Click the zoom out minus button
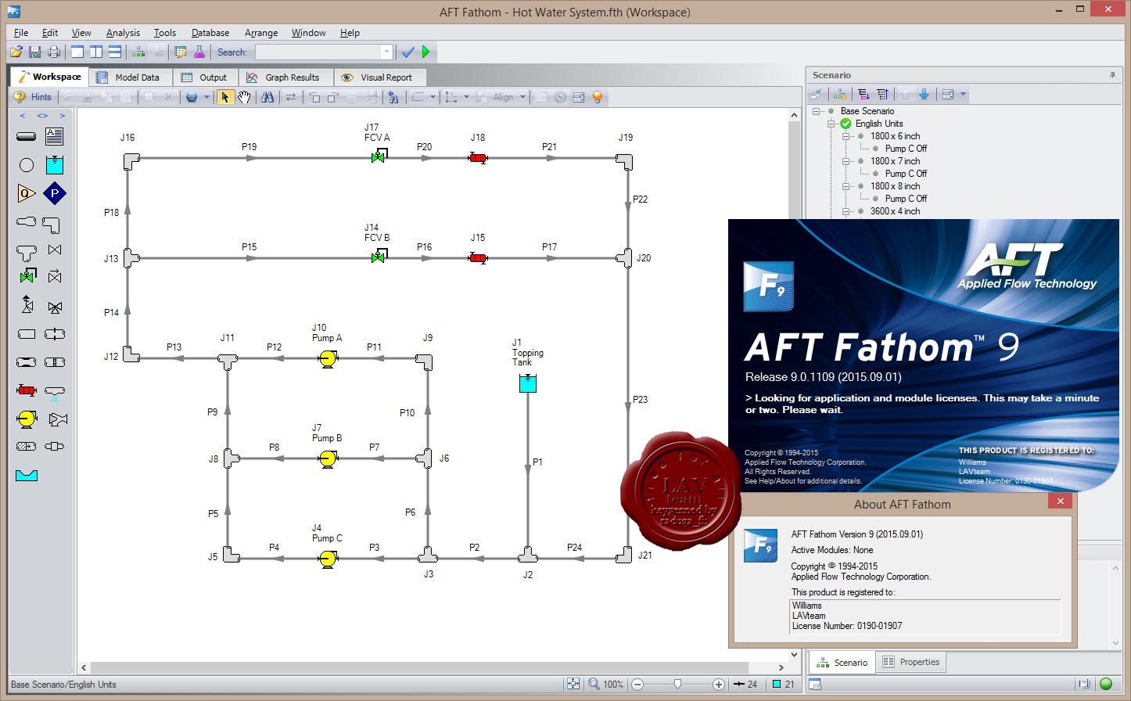The width and height of the screenshot is (1131, 701). coord(637,684)
